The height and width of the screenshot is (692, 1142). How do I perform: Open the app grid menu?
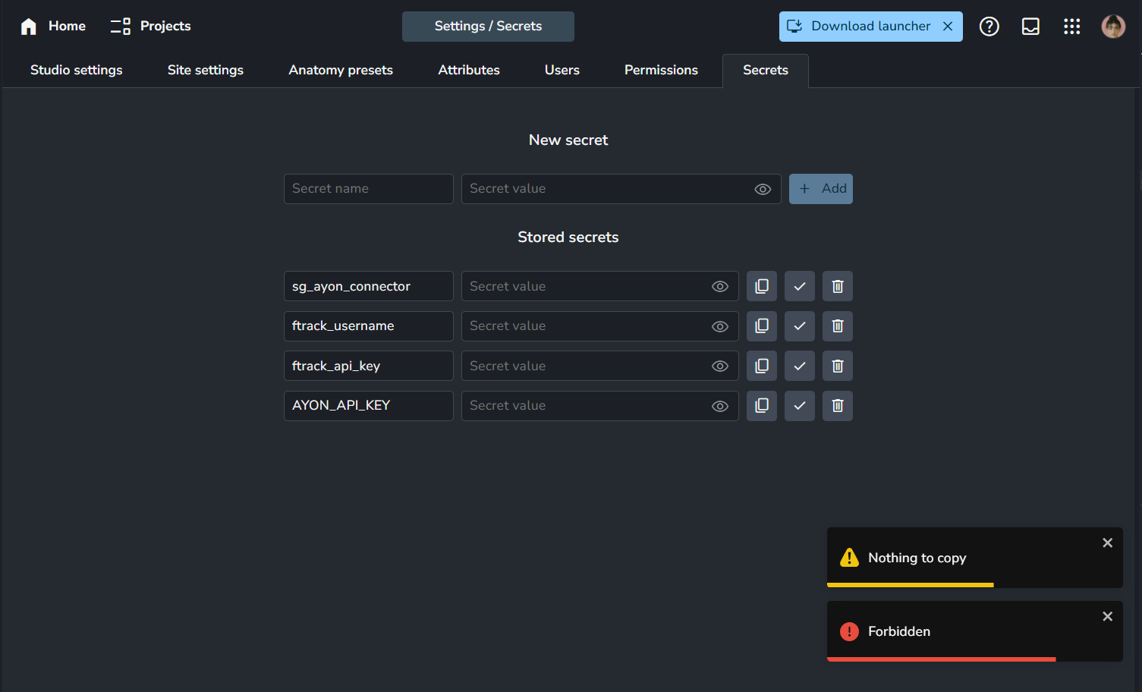[1071, 27]
